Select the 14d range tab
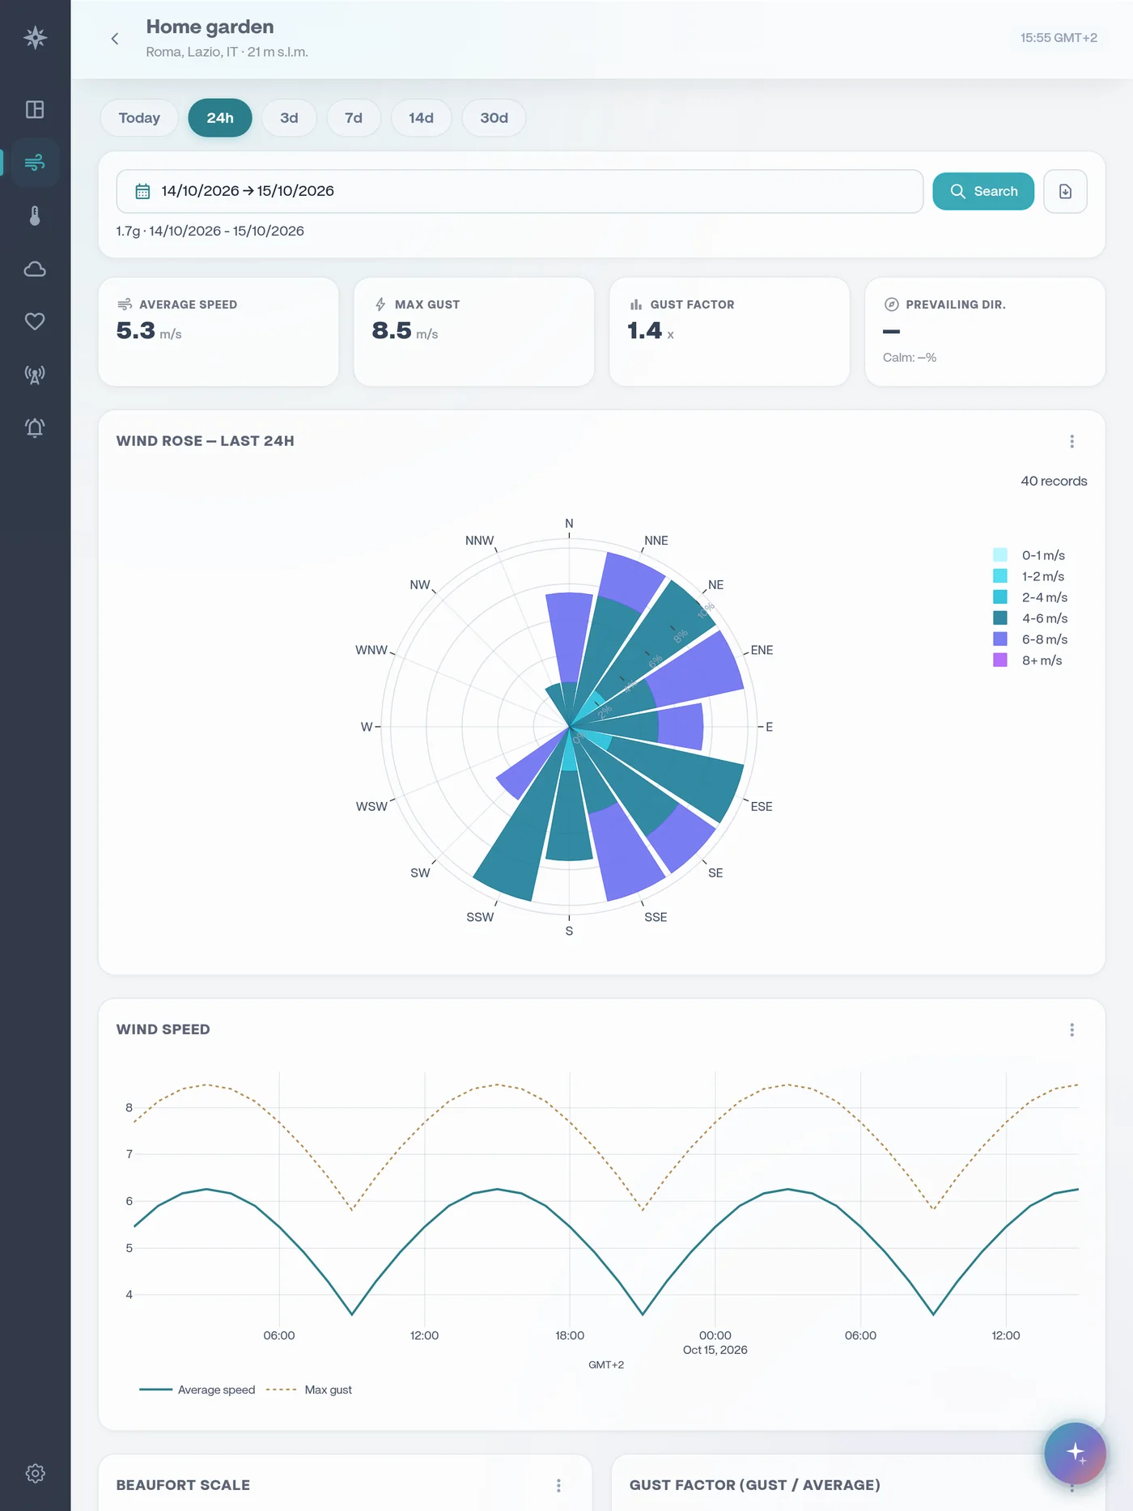The height and width of the screenshot is (1511, 1133). (421, 118)
